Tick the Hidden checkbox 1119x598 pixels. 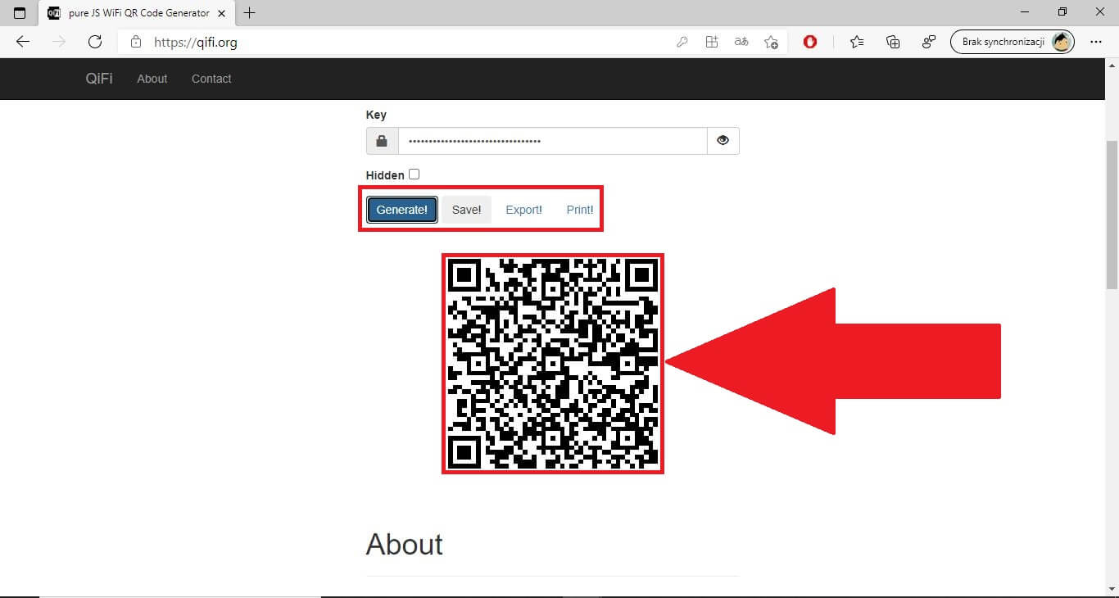[x=414, y=174]
